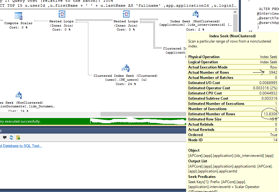Click 'Actual Execution Mode' row in tooltip
Screen dimensions: 279x192
tap(233, 67)
